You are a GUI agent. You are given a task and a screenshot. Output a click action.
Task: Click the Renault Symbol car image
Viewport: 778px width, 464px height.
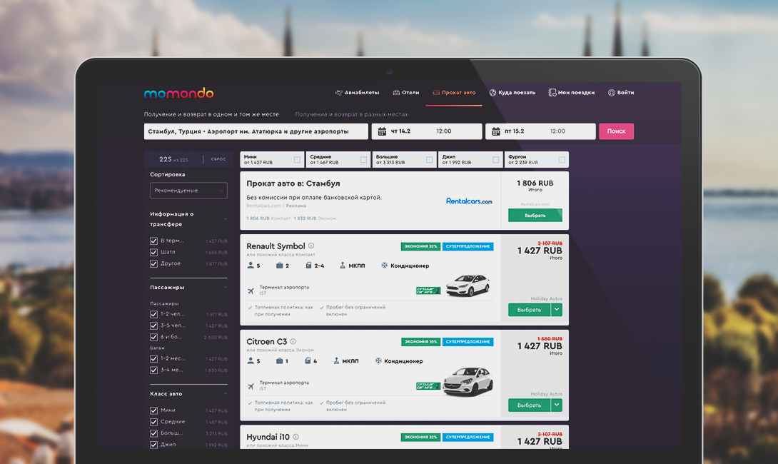click(468, 286)
